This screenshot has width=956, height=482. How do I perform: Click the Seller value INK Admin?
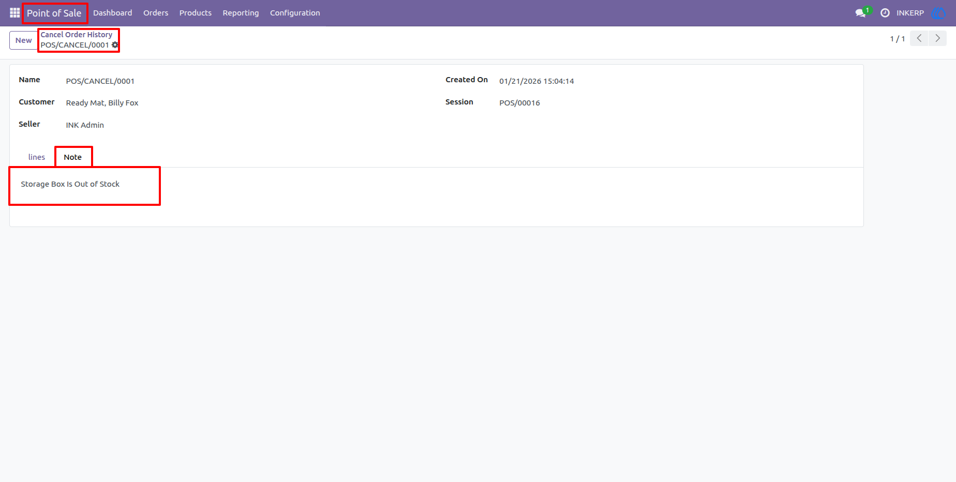coord(85,125)
